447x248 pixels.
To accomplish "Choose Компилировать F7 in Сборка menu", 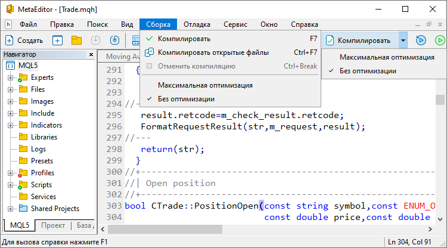I will pos(230,39).
